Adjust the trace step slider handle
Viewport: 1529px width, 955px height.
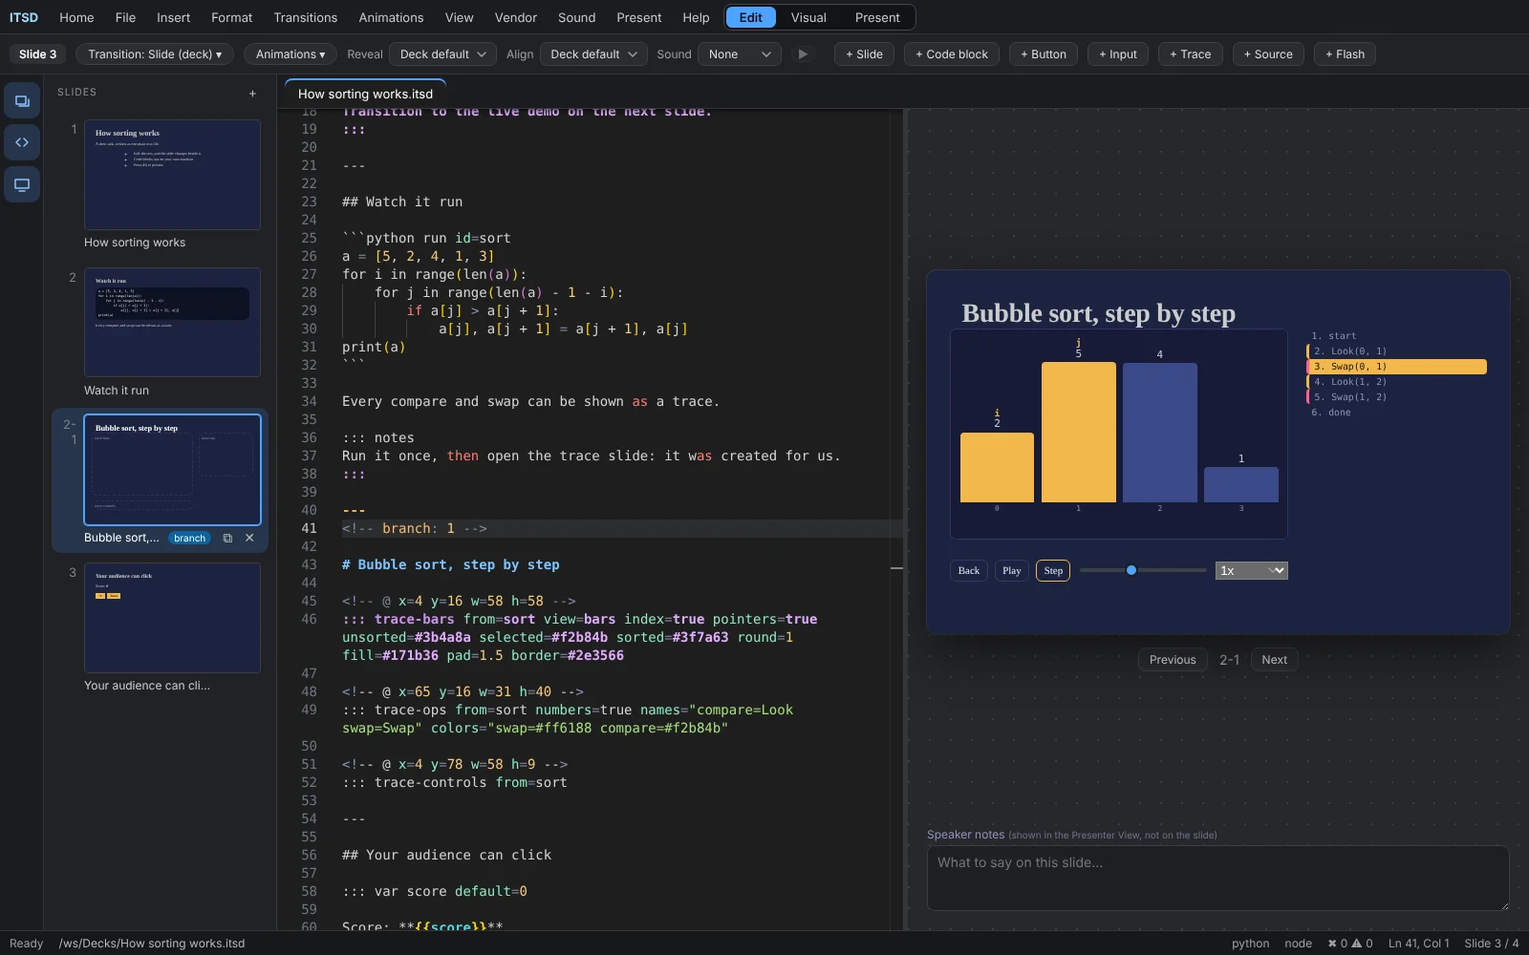tap(1131, 570)
